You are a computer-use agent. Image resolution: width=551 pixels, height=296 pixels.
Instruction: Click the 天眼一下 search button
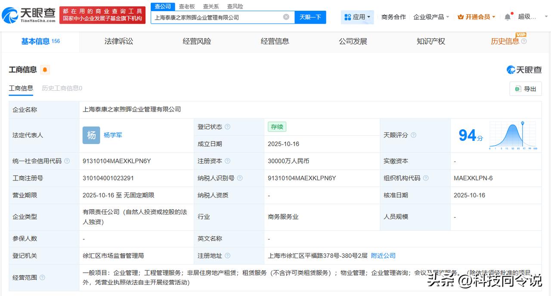(x=310, y=17)
